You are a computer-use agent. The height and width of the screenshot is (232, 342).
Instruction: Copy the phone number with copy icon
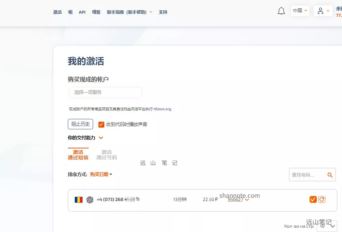(x=138, y=199)
